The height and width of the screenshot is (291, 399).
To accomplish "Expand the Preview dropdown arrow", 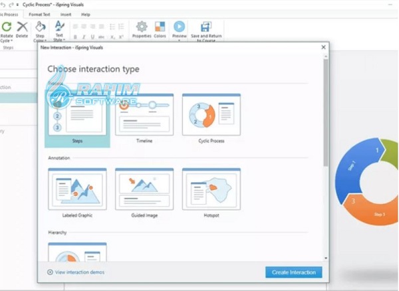I will coord(179,41).
